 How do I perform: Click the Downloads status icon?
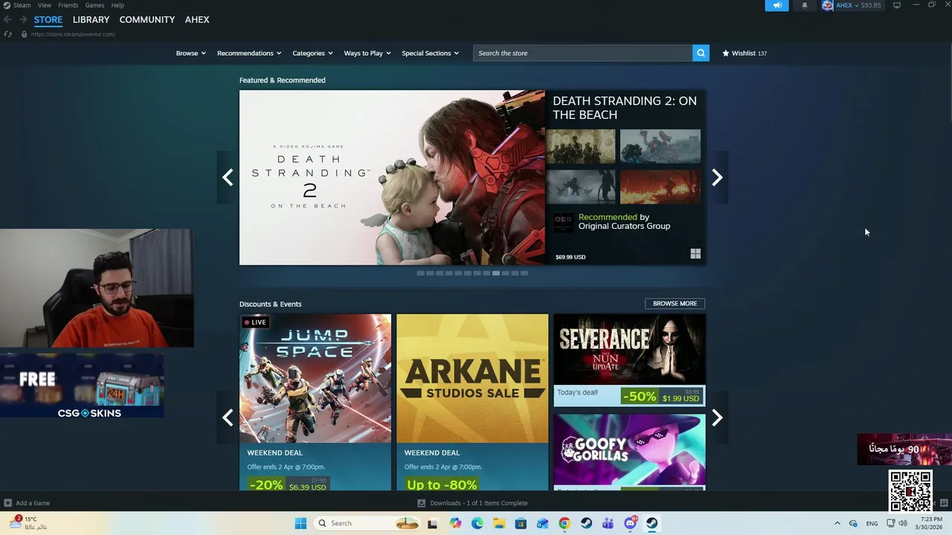click(421, 503)
